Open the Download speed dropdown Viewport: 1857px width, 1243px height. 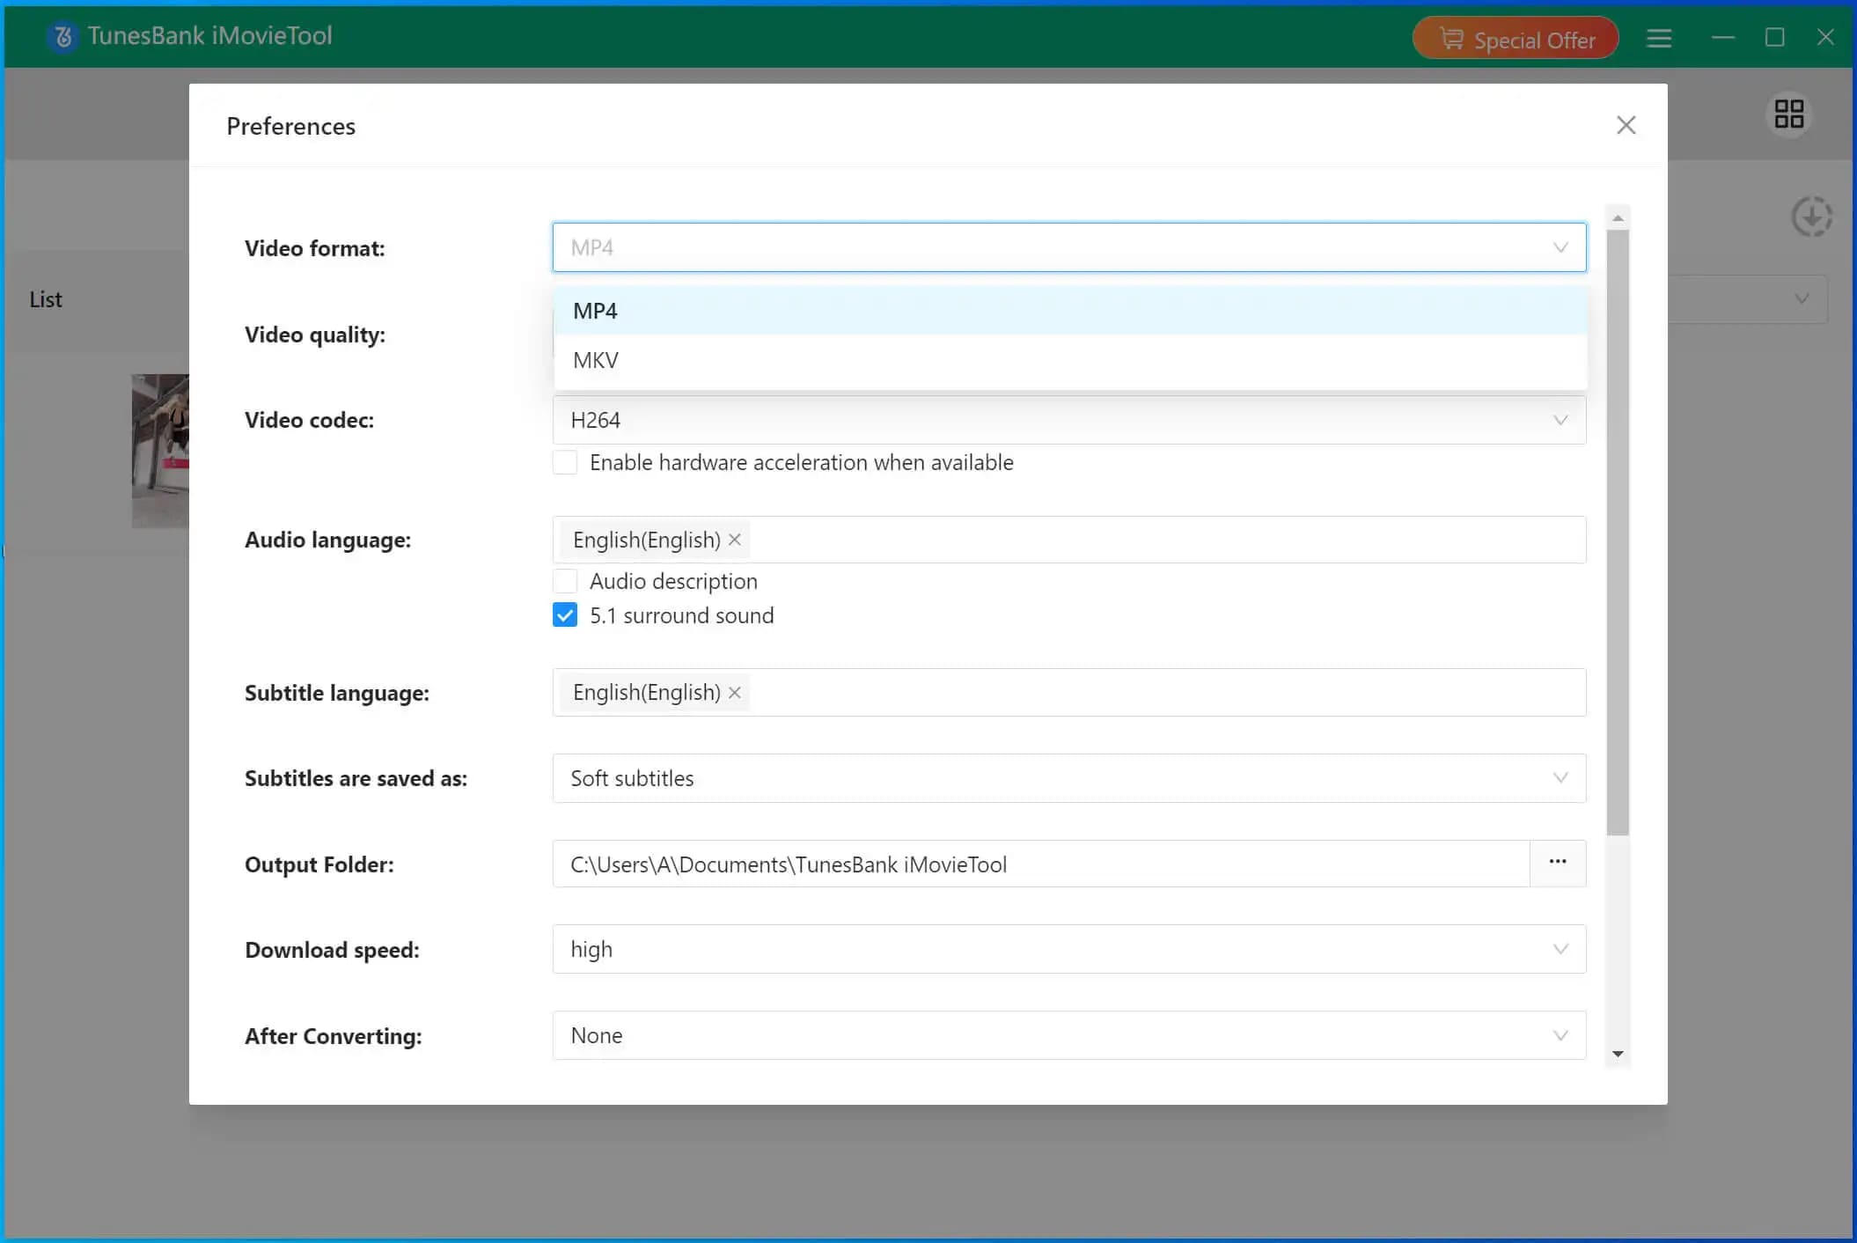pos(1068,949)
